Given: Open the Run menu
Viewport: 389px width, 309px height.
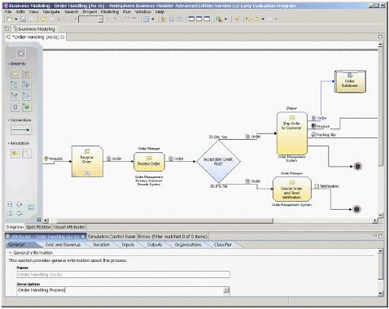Looking at the screenshot, I should point(127,12).
